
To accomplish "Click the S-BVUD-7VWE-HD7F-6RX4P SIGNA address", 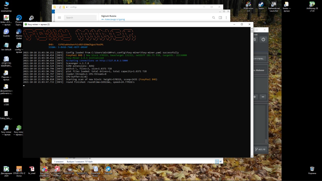I will pos(73,47).
